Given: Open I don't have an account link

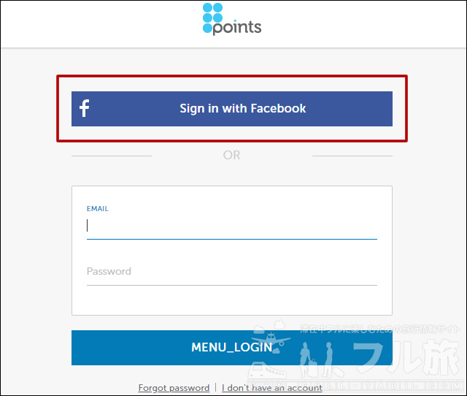Looking at the screenshot, I should point(272,388).
